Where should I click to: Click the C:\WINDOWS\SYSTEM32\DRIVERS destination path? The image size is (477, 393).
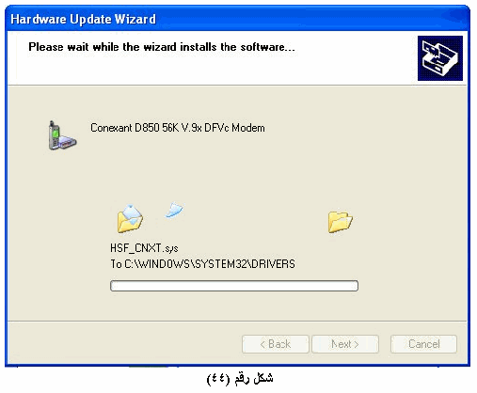(x=210, y=264)
